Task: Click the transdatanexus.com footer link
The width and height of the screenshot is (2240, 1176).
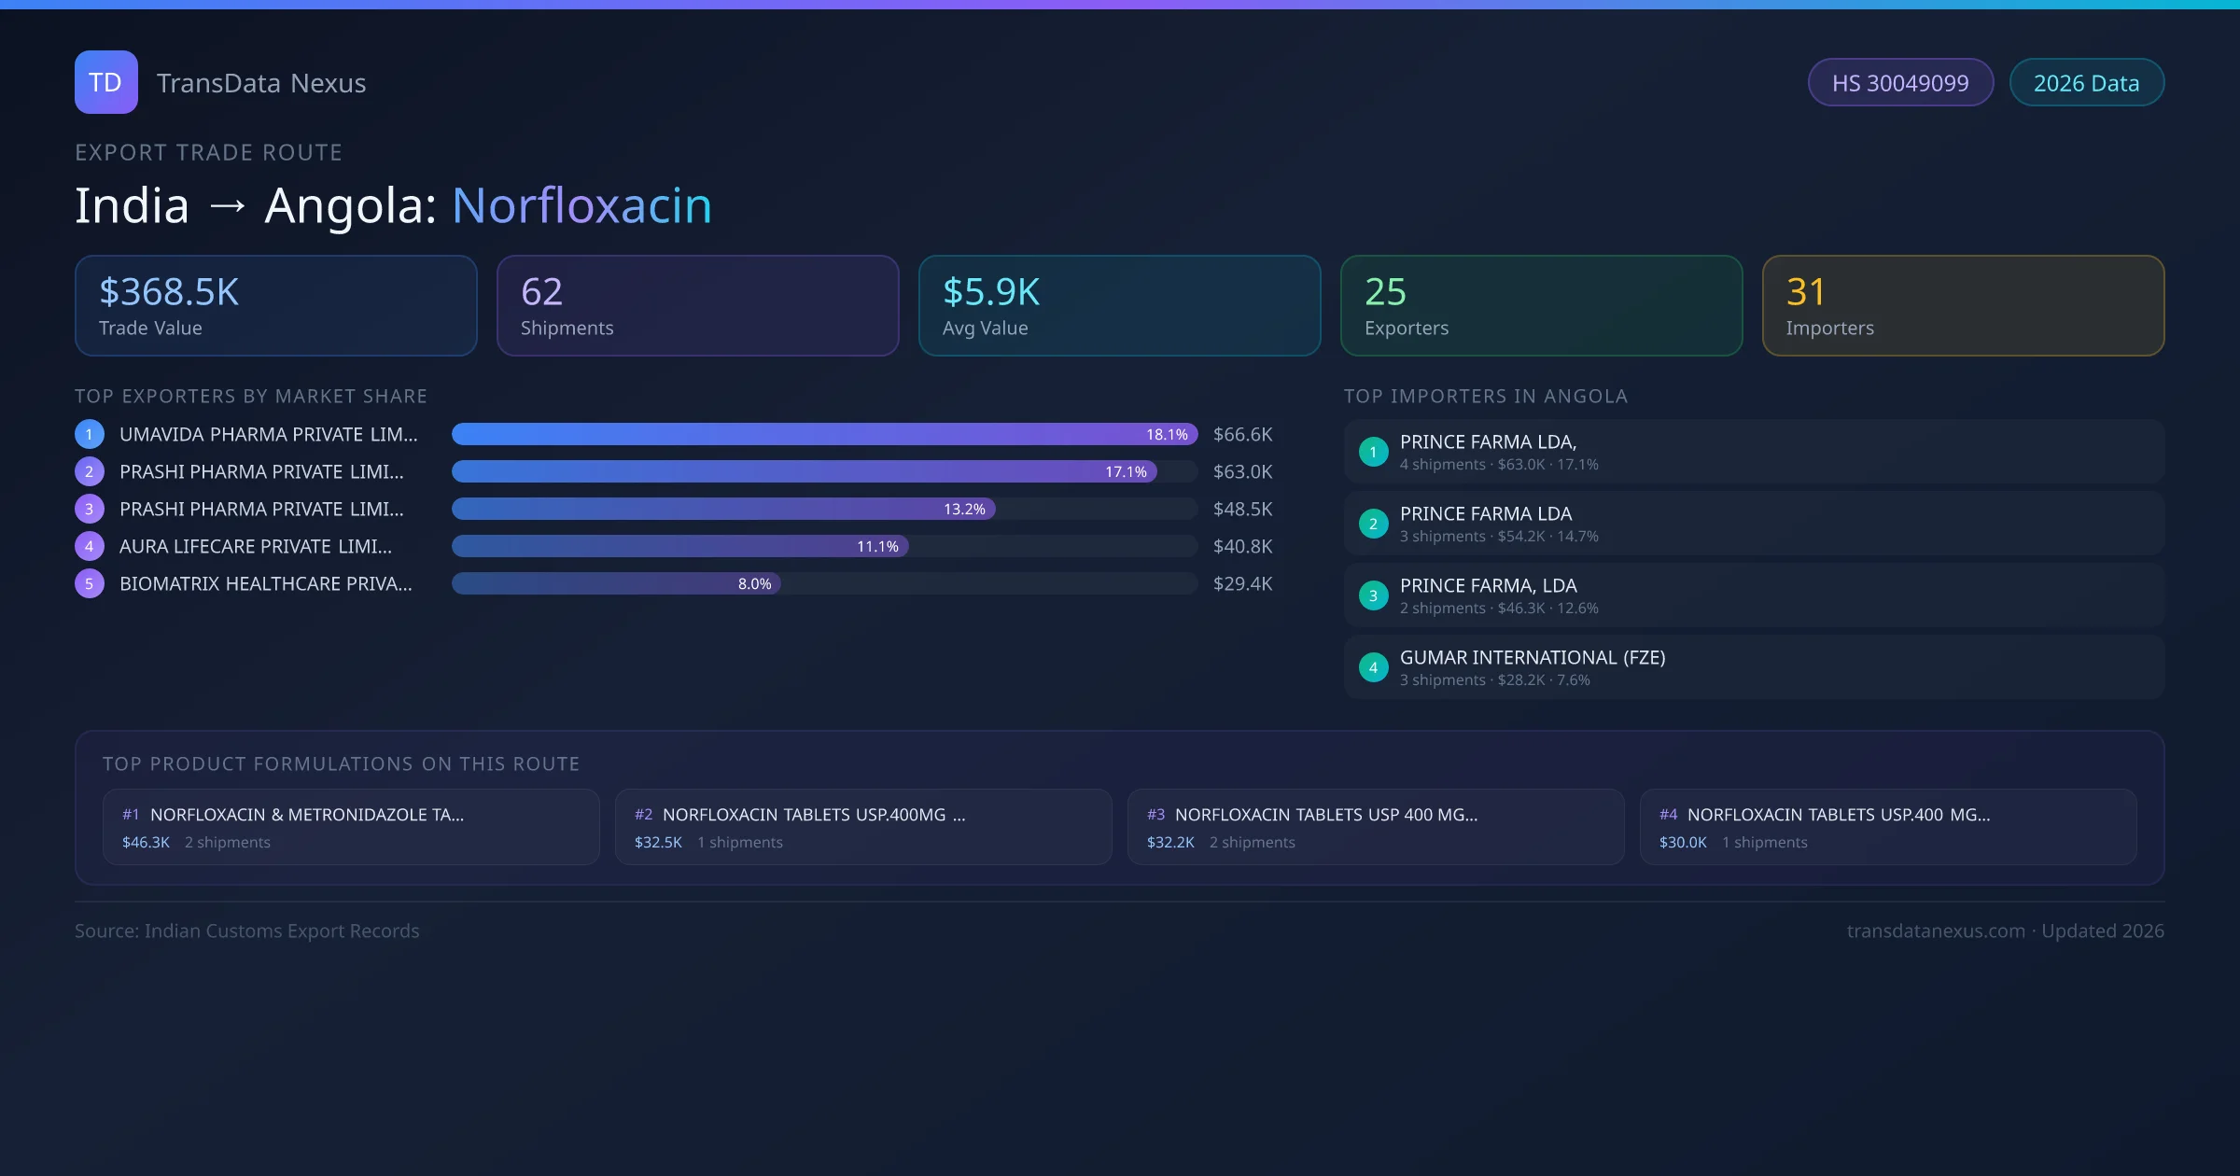Action: coord(1935,931)
